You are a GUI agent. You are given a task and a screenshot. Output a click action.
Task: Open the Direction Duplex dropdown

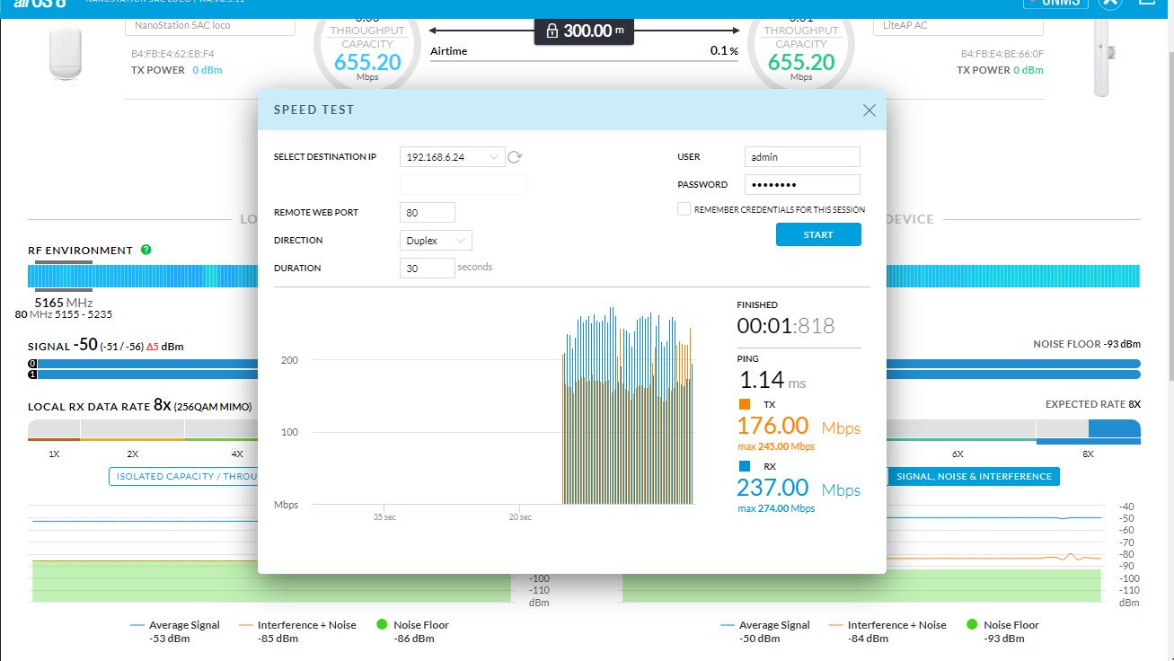pyautogui.click(x=436, y=241)
